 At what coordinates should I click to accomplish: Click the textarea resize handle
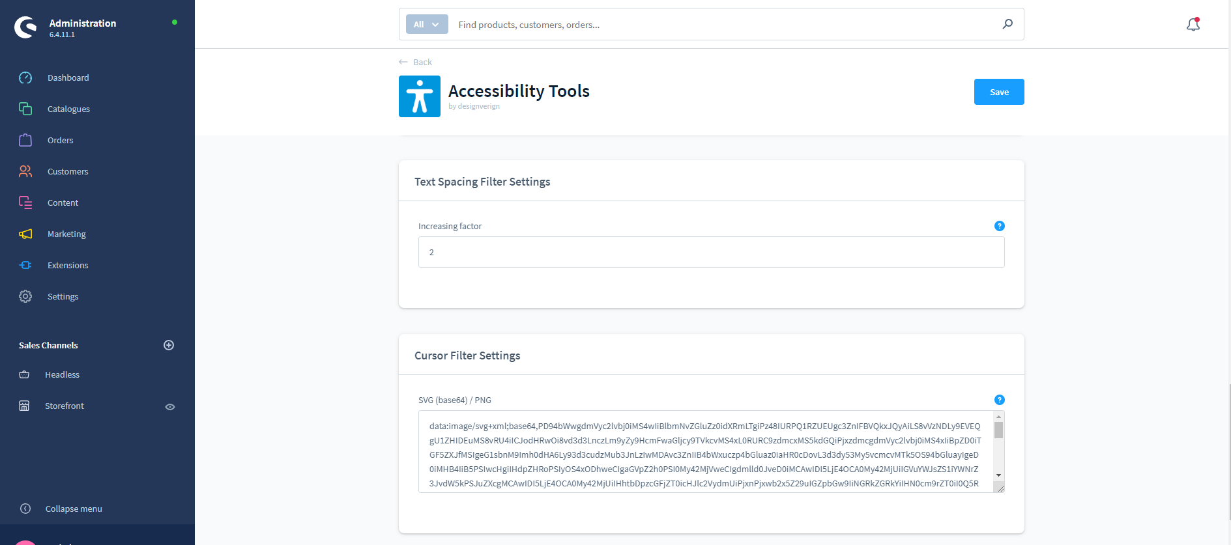tap(1000, 488)
